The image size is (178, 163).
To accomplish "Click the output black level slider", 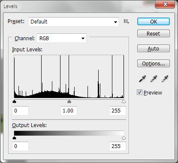I will 14,138.
